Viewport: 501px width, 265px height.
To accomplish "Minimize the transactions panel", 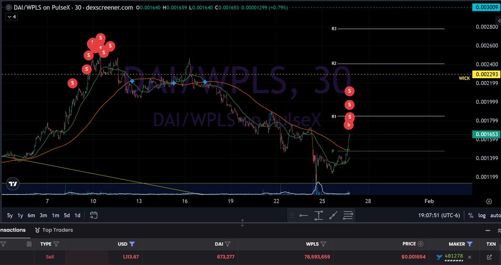I will (x=487, y=230).
